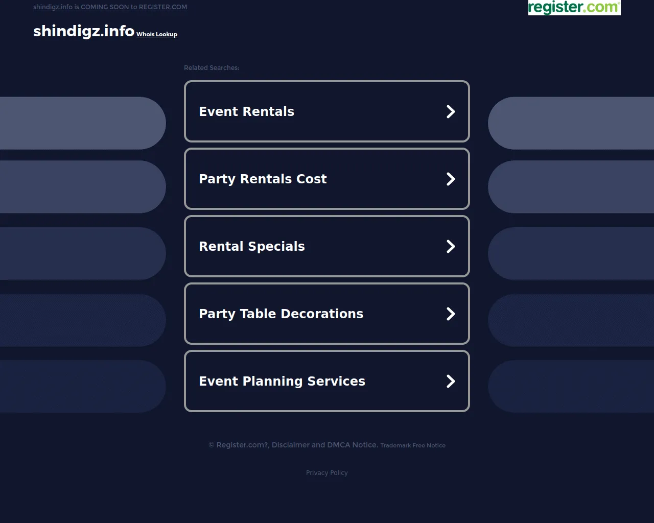The image size is (654, 523).
Task: Select the Rental Specials related search
Action: coord(251,247)
